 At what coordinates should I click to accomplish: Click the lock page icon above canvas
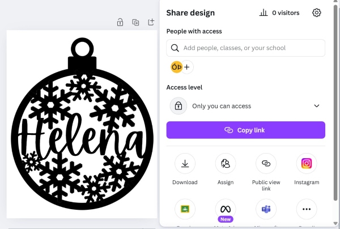click(x=120, y=23)
